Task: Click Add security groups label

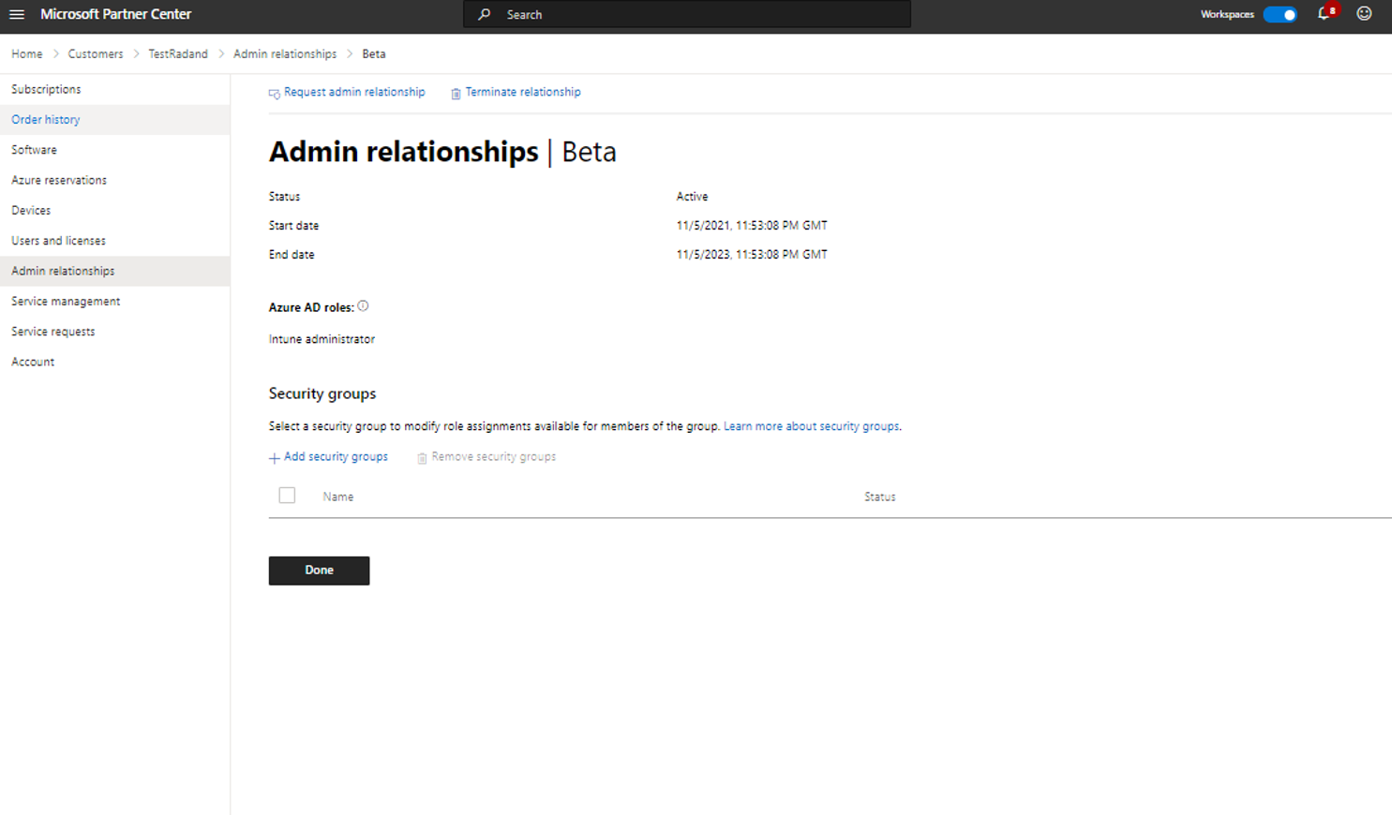Action: pyautogui.click(x=336, y=456)
